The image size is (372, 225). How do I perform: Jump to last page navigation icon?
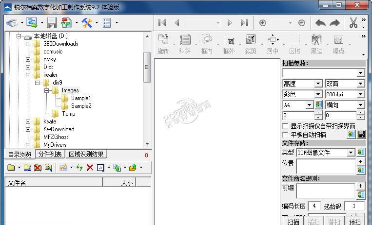coord(244,23)
